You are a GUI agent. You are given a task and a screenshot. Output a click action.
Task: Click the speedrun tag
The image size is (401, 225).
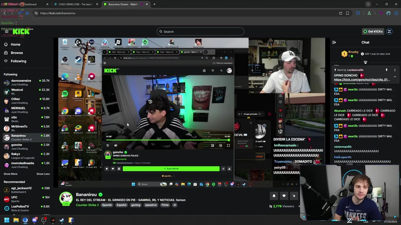[151, 205]
